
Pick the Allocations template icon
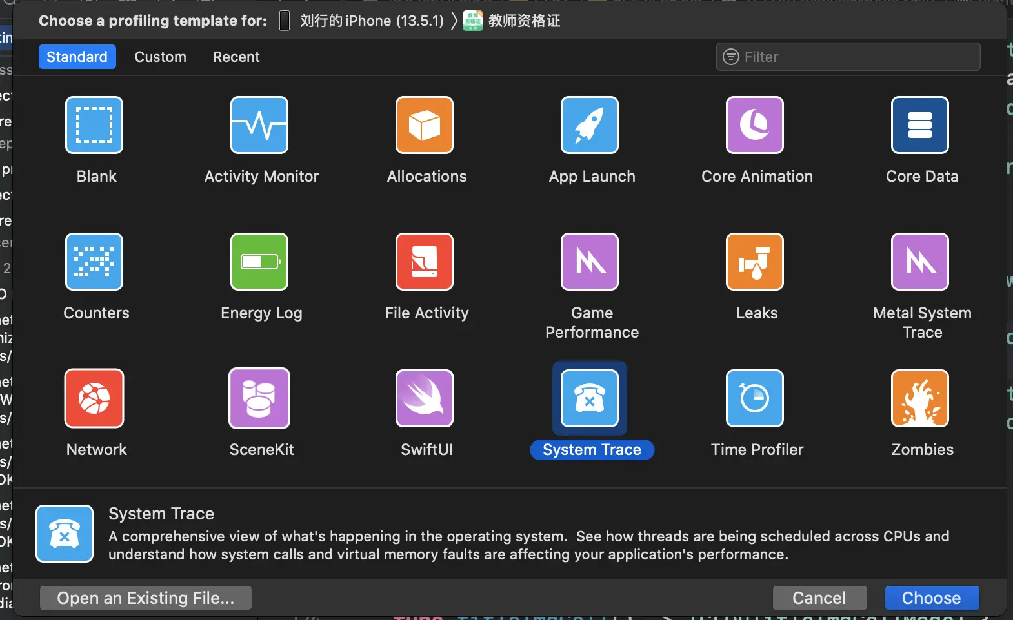click(x=425, y=125)
